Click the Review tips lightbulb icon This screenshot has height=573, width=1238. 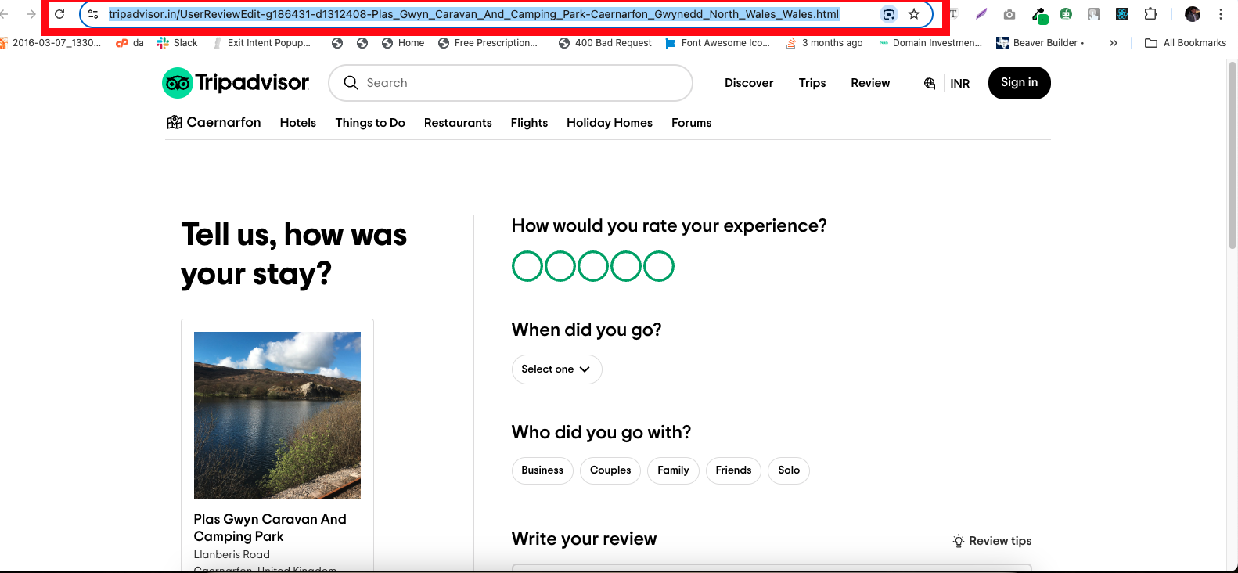958,541
